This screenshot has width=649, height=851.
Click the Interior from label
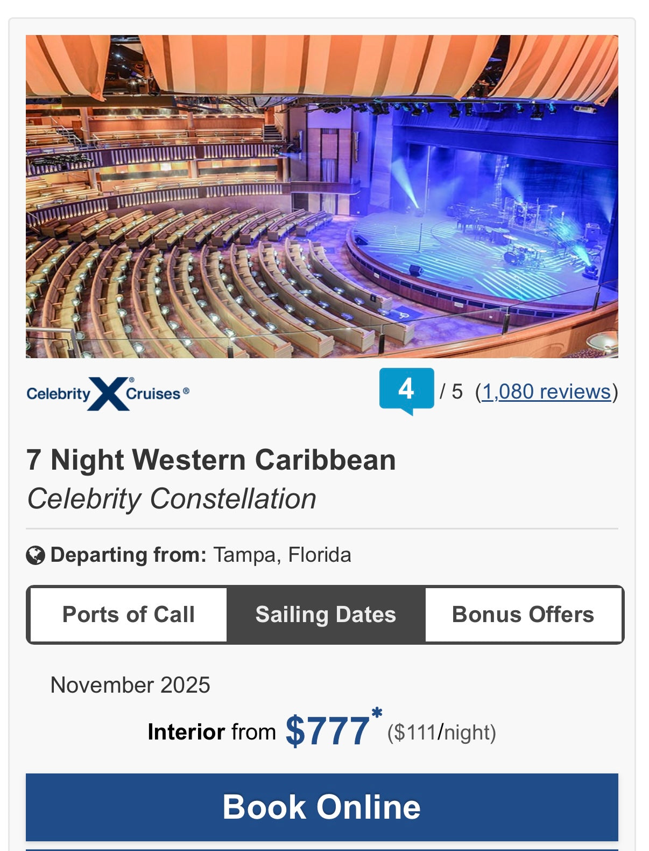click(x=211, y=732)
